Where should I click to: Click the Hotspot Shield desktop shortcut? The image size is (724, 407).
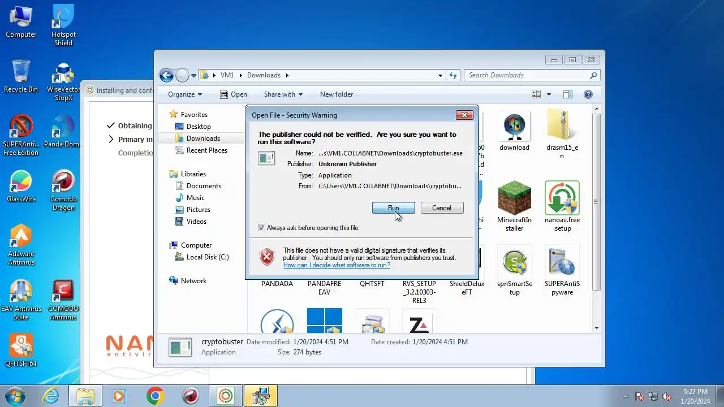pyautogui.click(x=63, y=25)
